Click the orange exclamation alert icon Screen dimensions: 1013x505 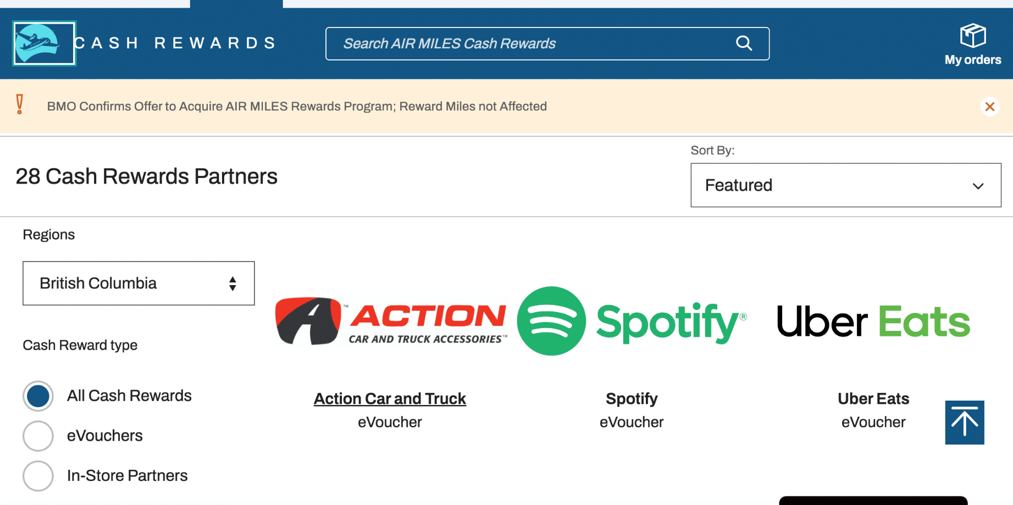coord(20,104)
